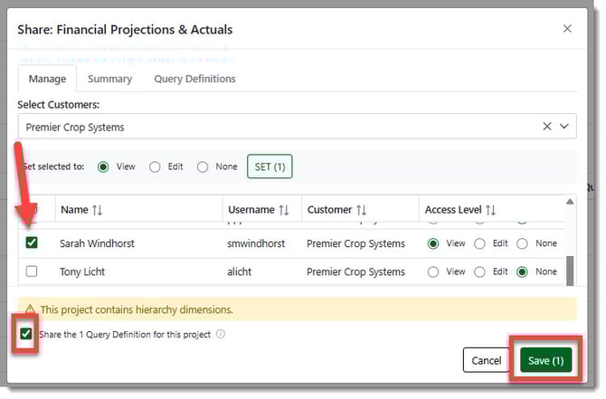Apply the selection with the SET (1) button
Viewport: 606px width, 399px height.
tap(270, 166)
